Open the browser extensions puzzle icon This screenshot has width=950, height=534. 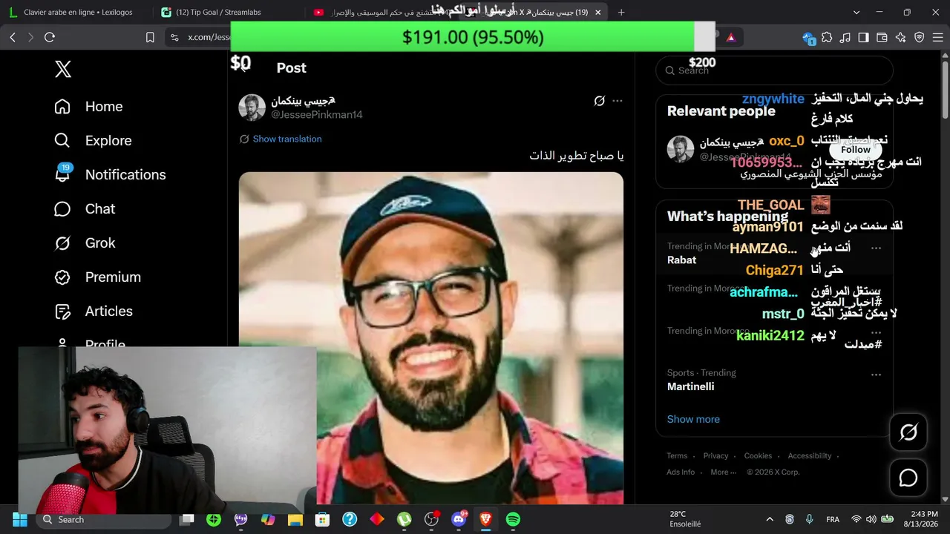click(827, 37)
